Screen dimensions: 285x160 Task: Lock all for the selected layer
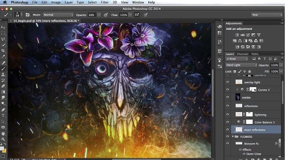(249, 72)
